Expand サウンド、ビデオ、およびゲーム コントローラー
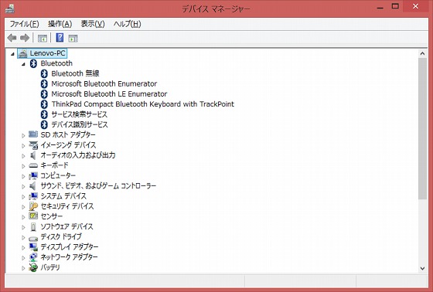Screen dimensions: 433x292 (x=23, y=186)
